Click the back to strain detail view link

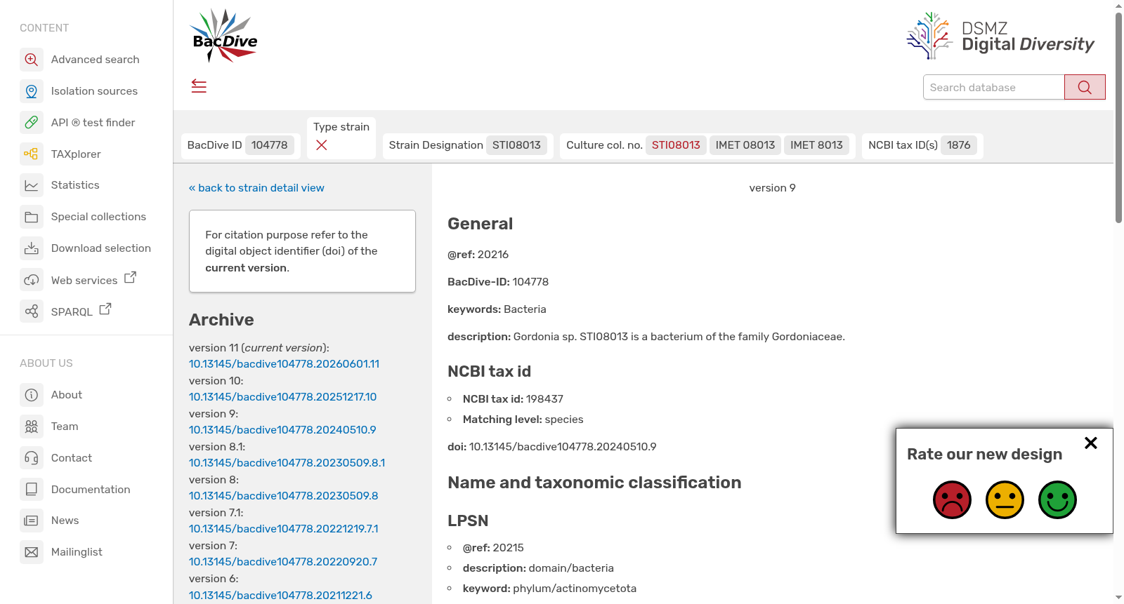point(256,188)
